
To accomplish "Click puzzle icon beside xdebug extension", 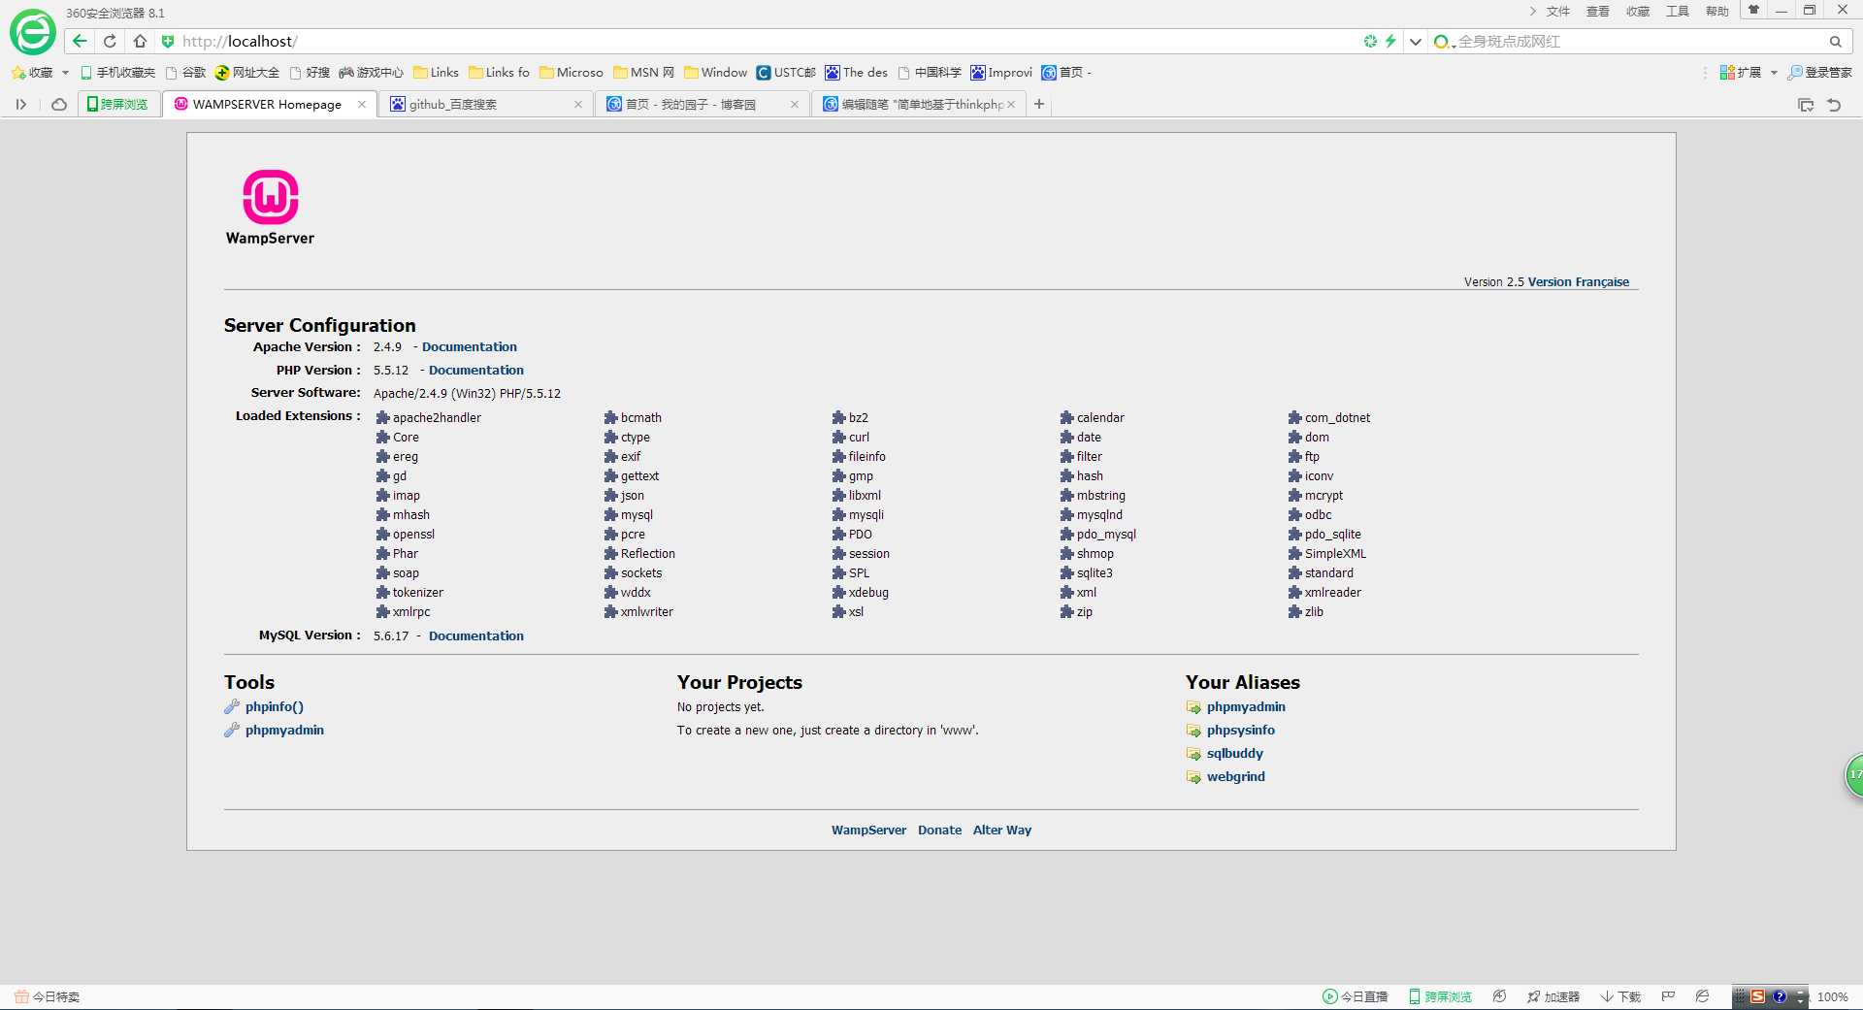I will click(x=838, y=592).
